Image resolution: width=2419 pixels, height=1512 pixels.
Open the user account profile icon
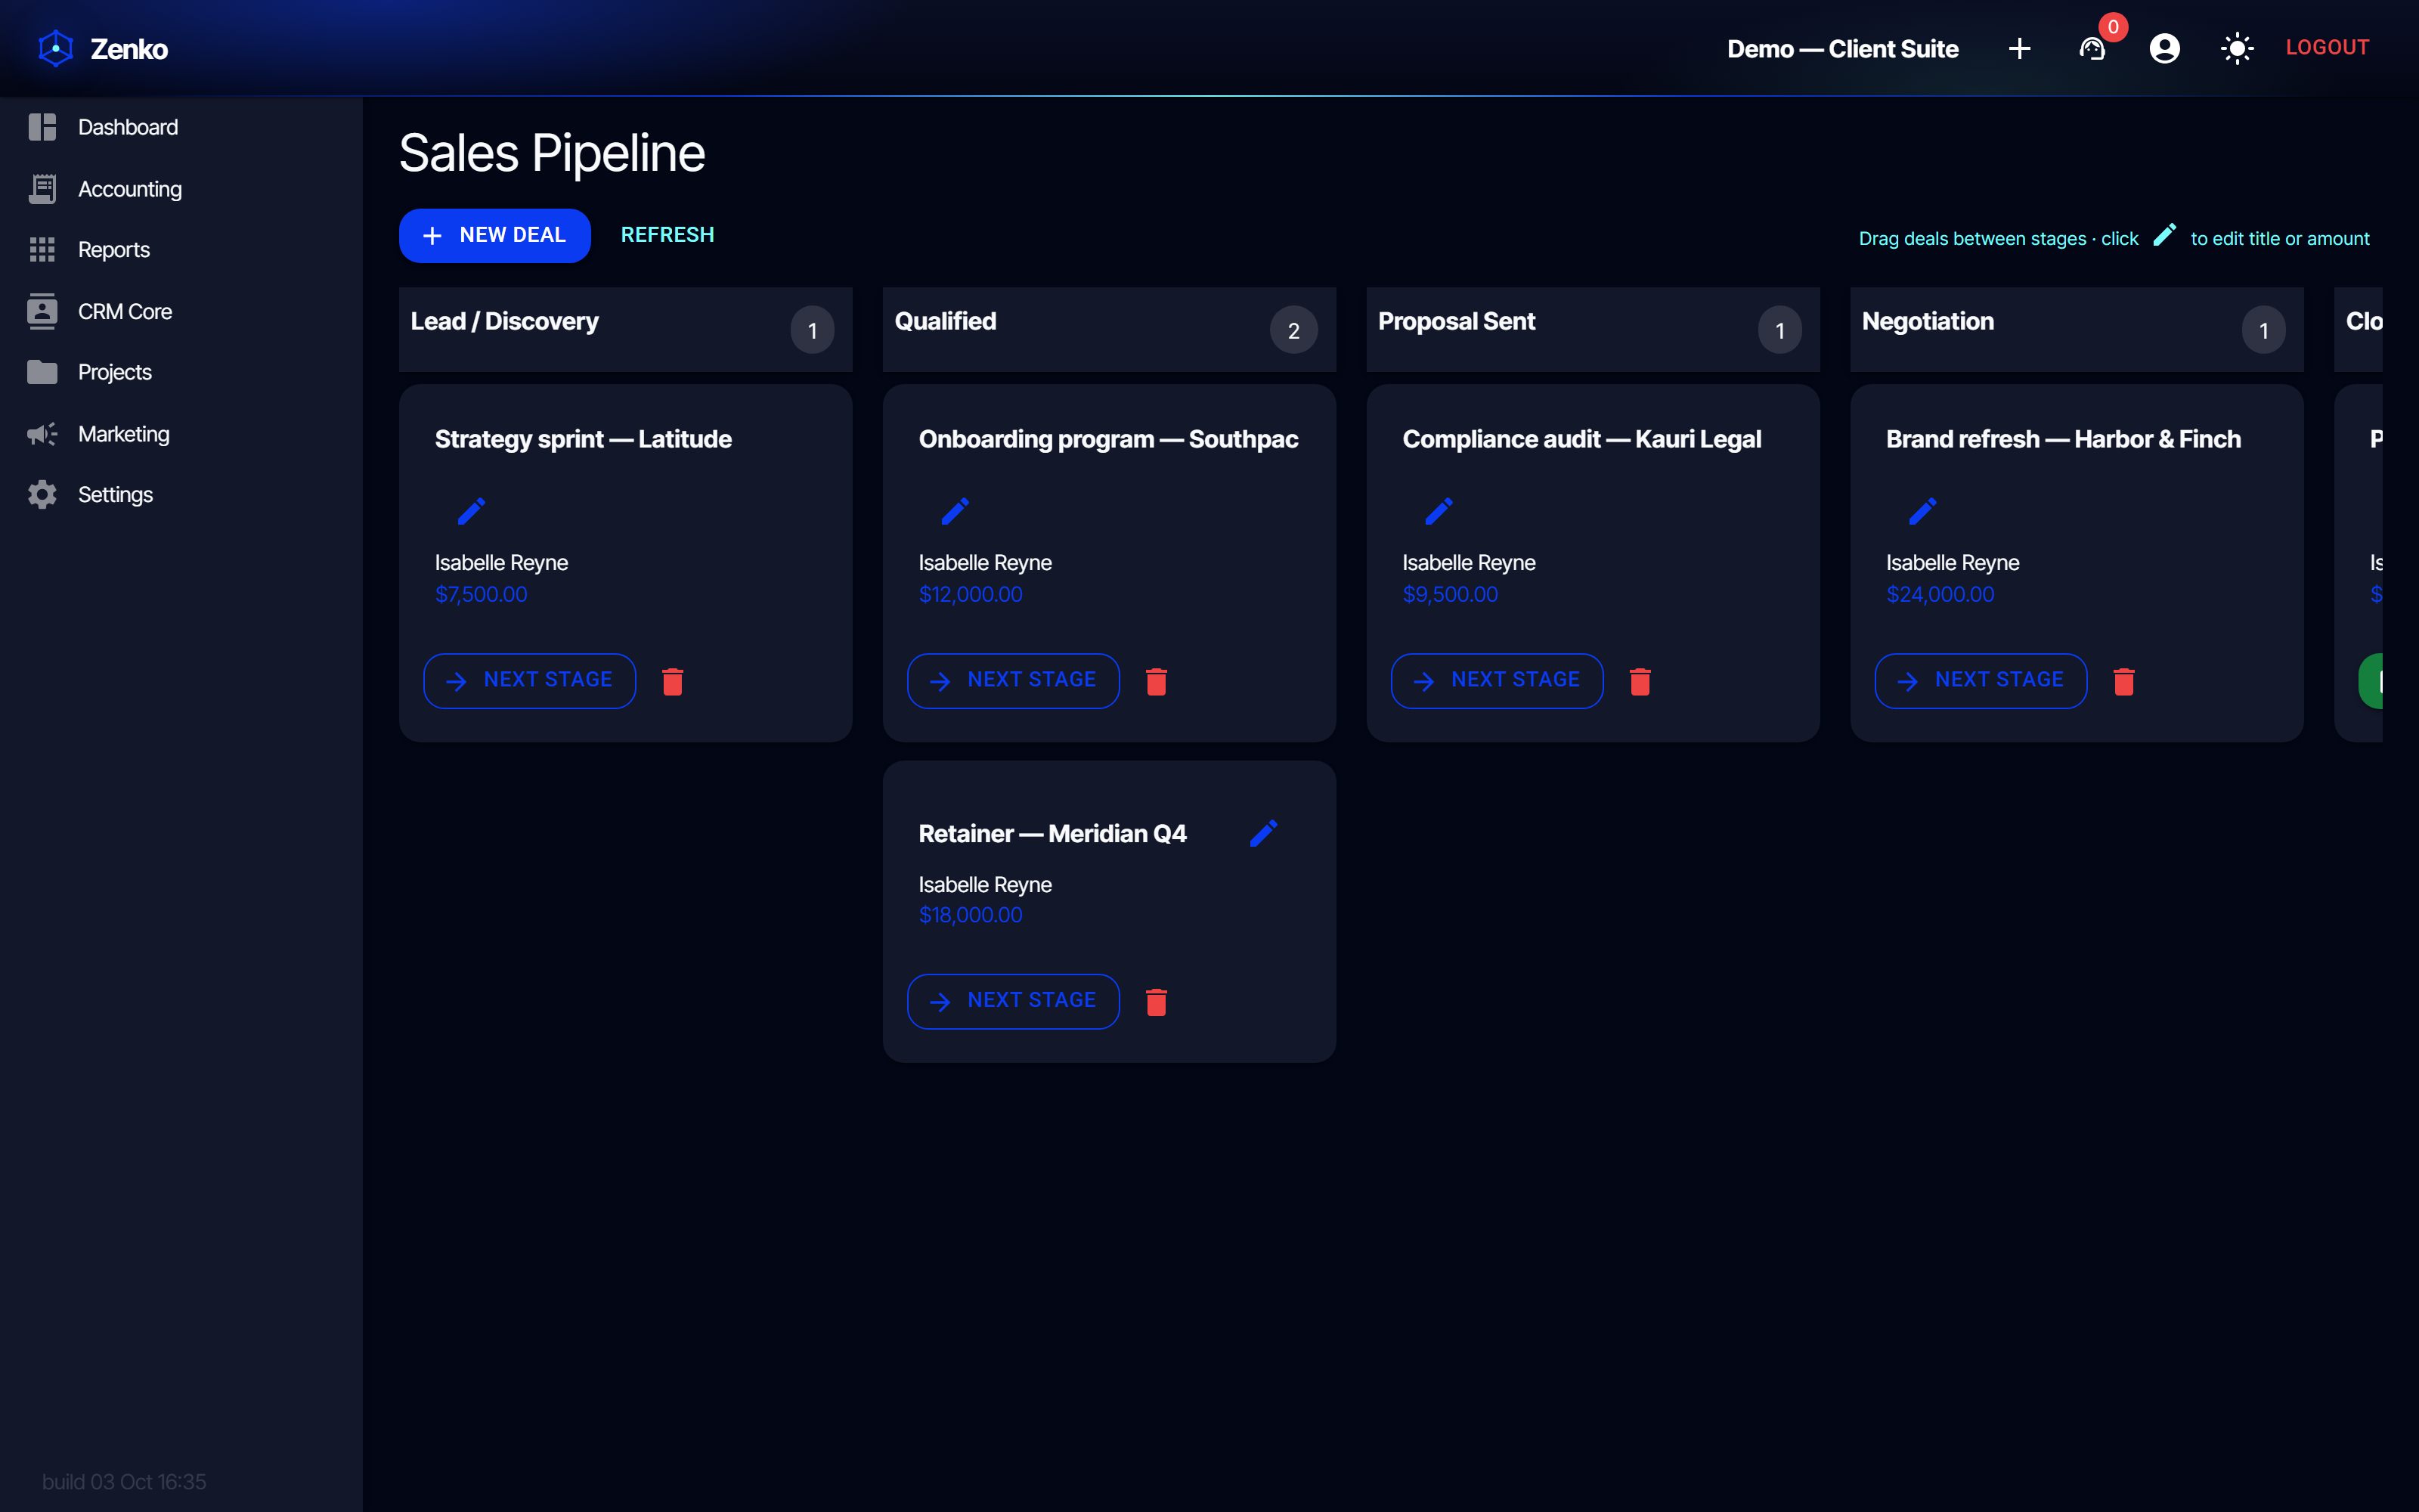[2164, 48]
